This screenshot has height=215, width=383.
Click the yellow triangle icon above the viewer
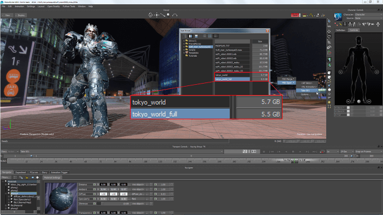(311, 15)
